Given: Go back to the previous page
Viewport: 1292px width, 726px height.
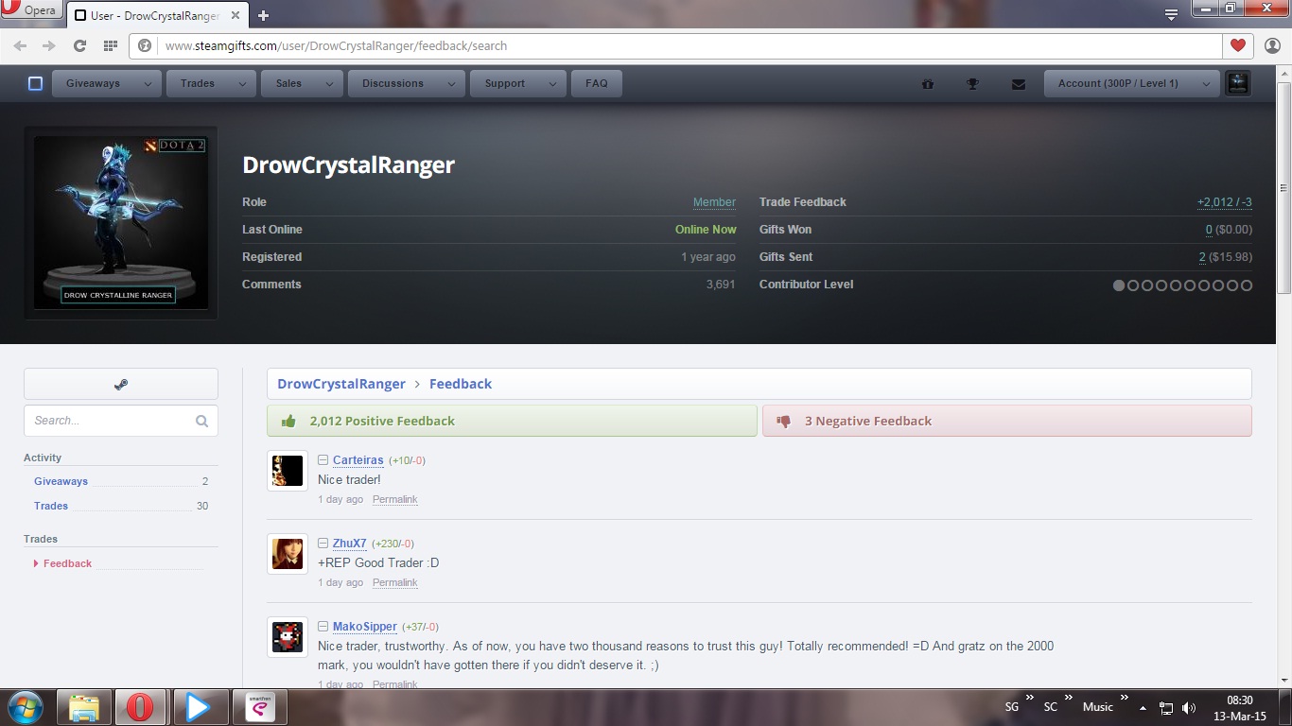Looking at the screenshot, I should (x=20, y=45).
